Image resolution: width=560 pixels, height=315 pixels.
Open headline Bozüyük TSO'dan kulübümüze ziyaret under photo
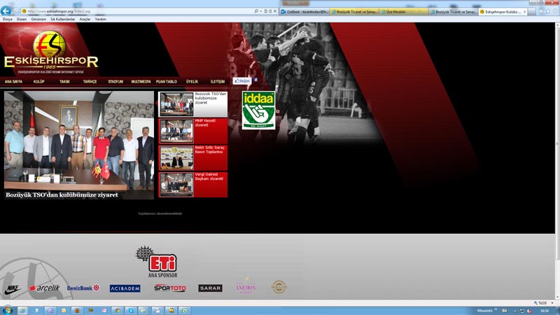[62, 195]
